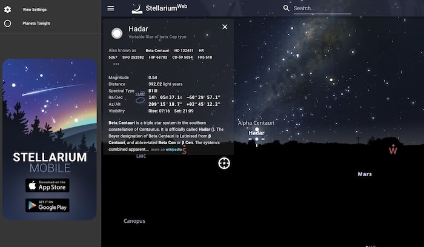The width and height of the screenshot is (424, 247).
Task: Open View Settings gear icon
Action: point(7,10)
